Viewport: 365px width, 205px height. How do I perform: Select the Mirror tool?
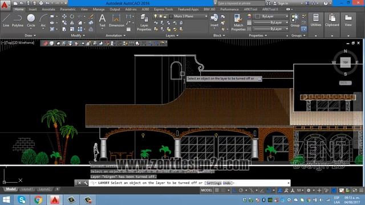[72, 23]
